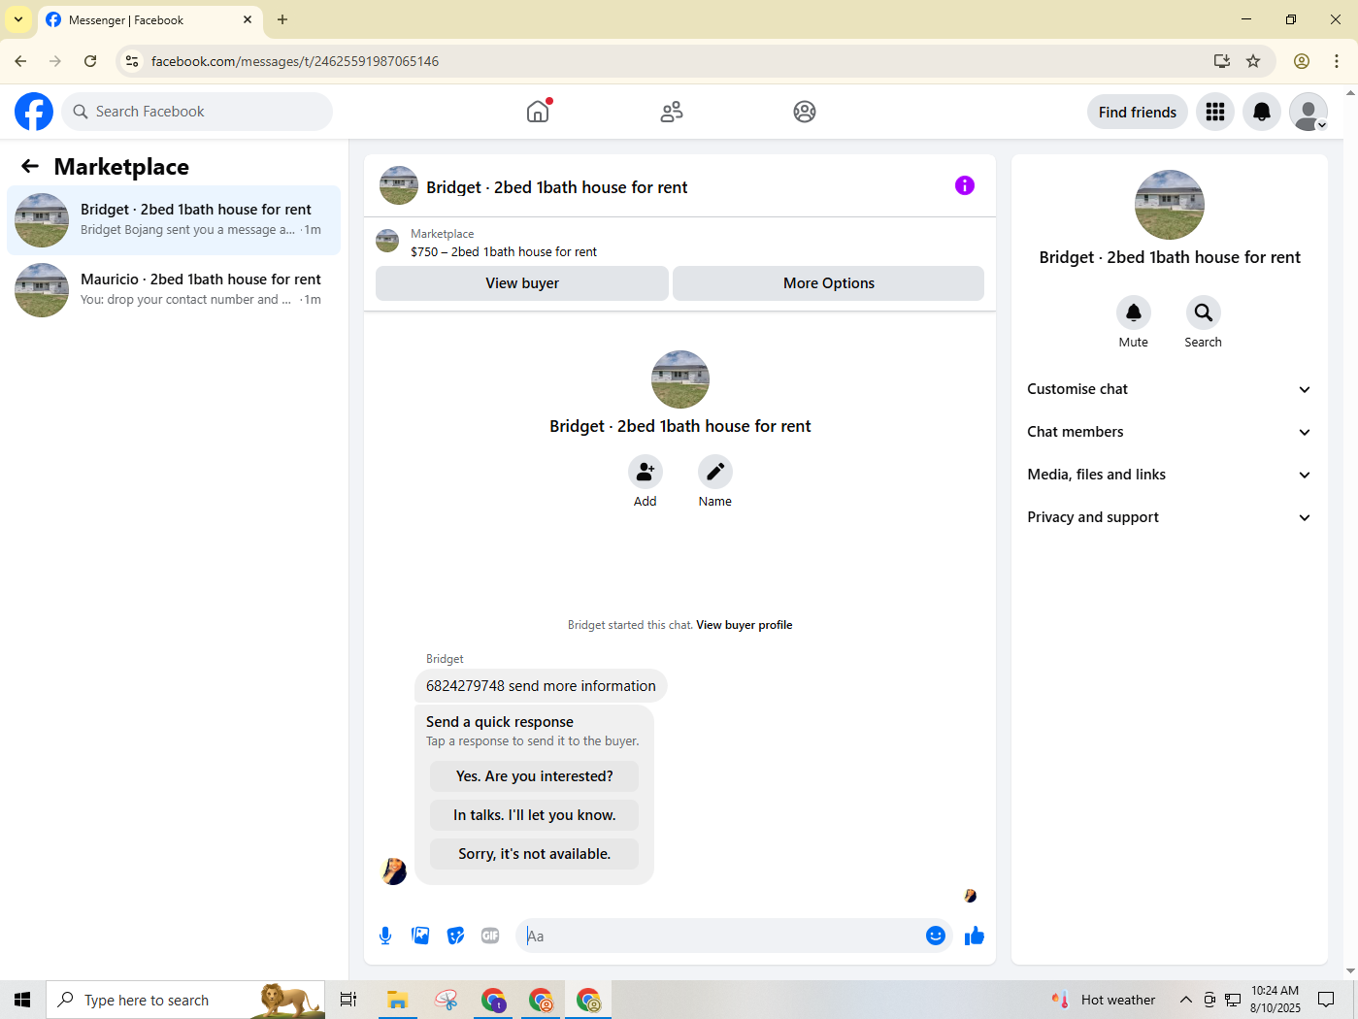
Task: Click the $750 listing title
Action: [504, 251]
